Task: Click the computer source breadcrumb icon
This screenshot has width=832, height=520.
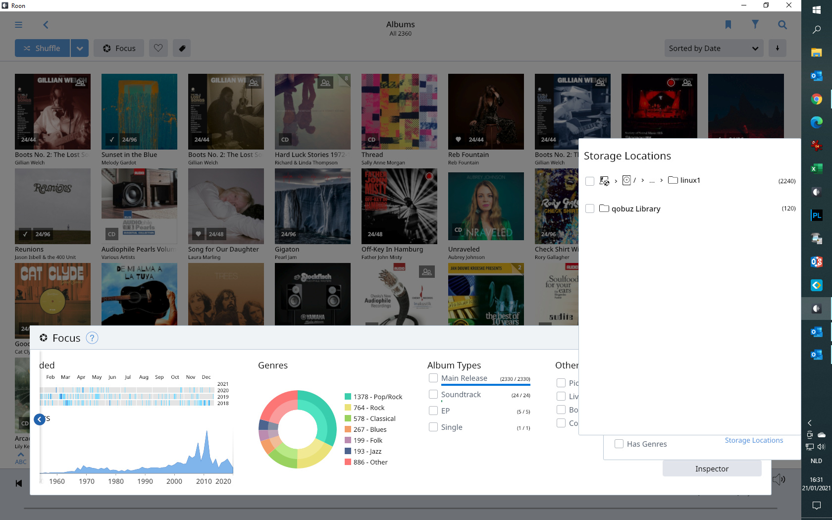Action: coord(604,181)
